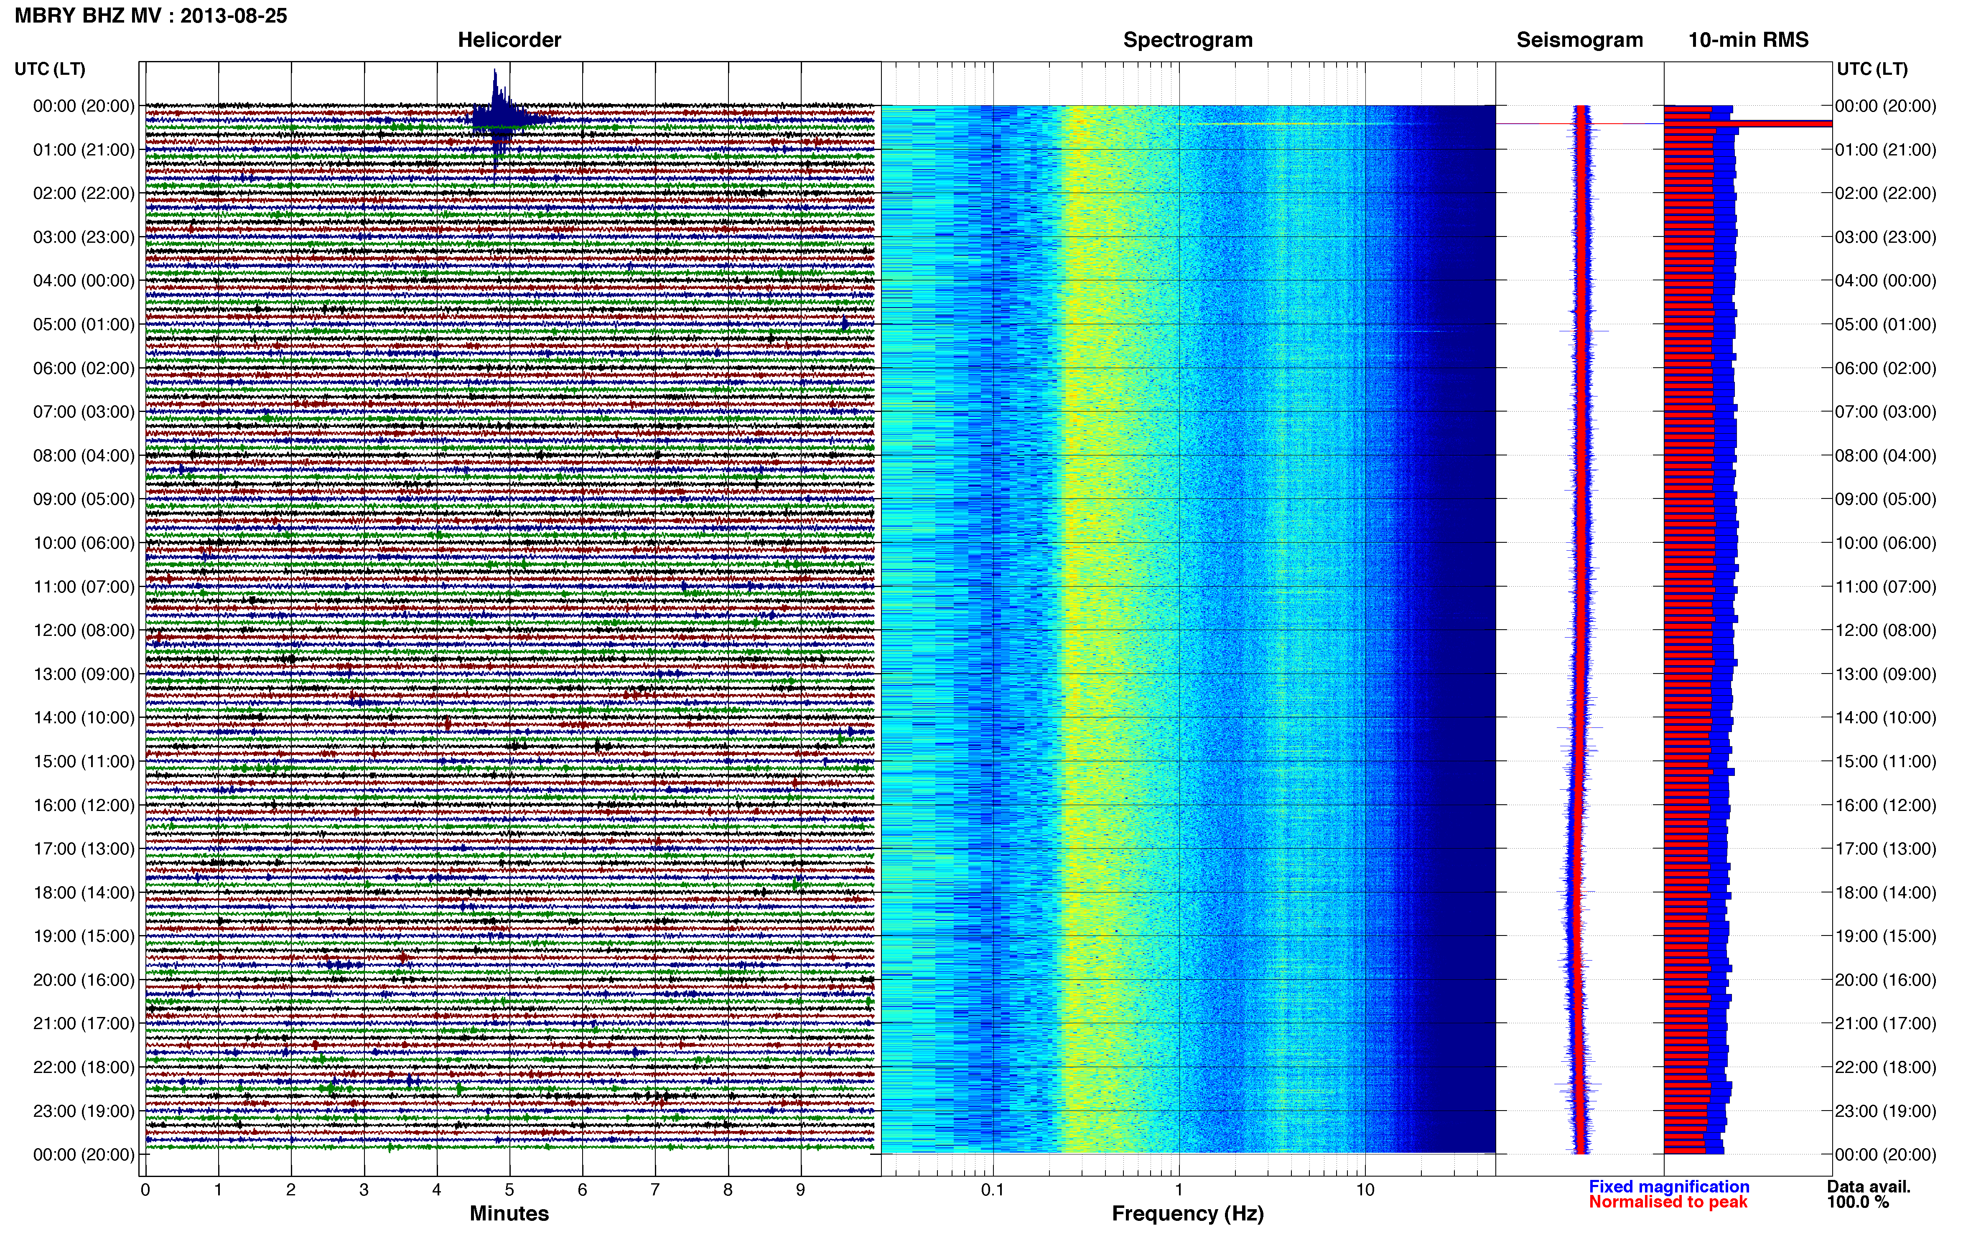Click the right time label '06:00 (02:00)'
Image resolution: width=1981 pixels, height=1238 pixels.
tap(1885, 369)
